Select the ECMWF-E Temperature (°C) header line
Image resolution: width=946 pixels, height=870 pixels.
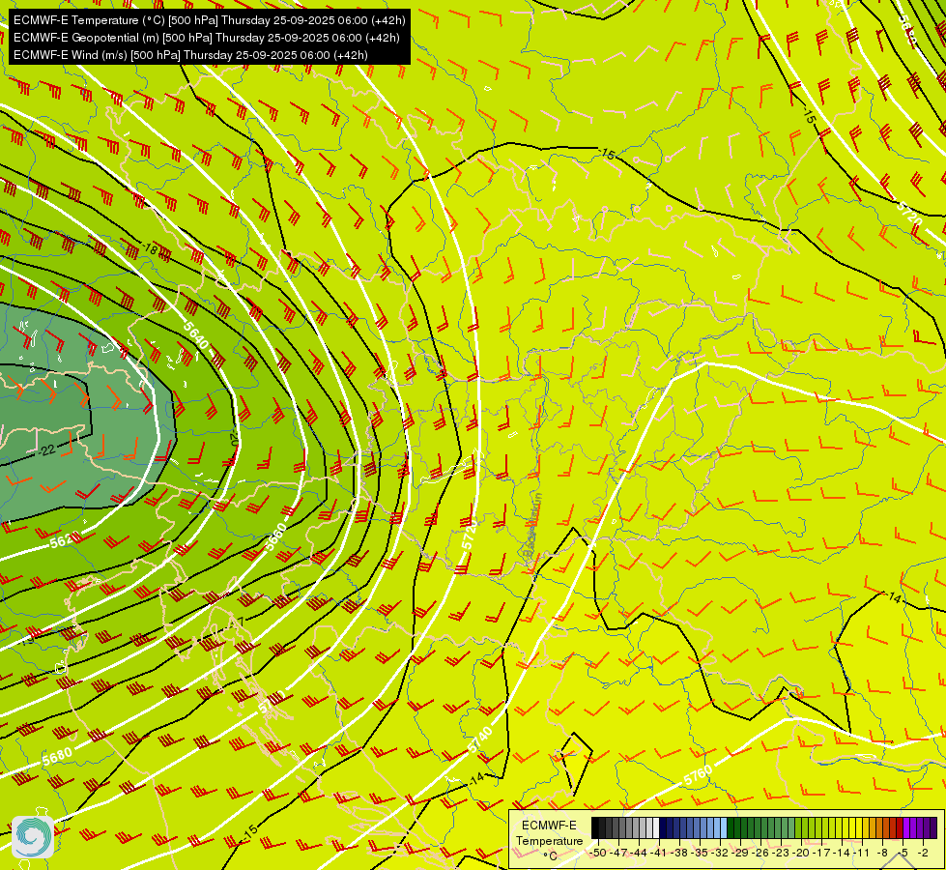click(210, 20)
